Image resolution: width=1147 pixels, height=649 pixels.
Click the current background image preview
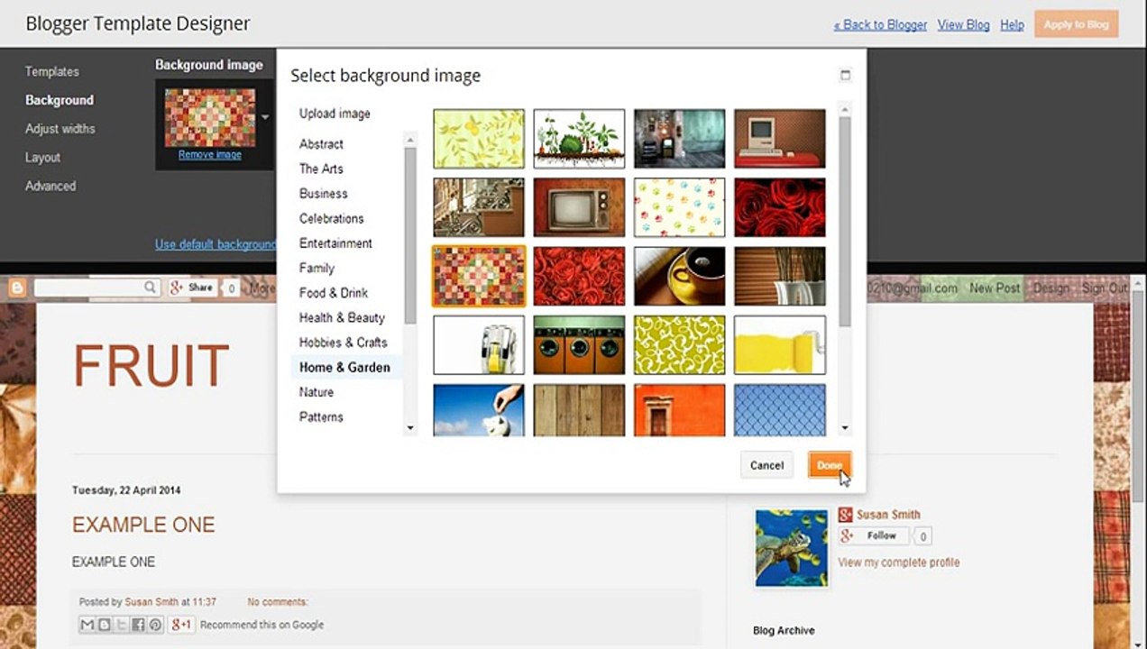209,117
